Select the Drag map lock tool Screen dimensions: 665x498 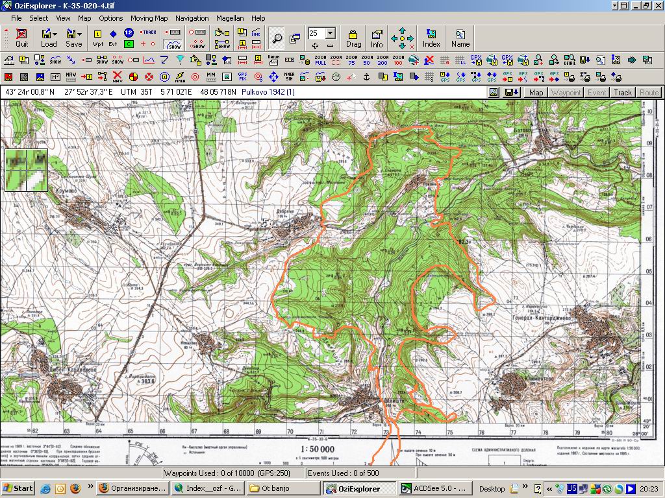[353, 38]
